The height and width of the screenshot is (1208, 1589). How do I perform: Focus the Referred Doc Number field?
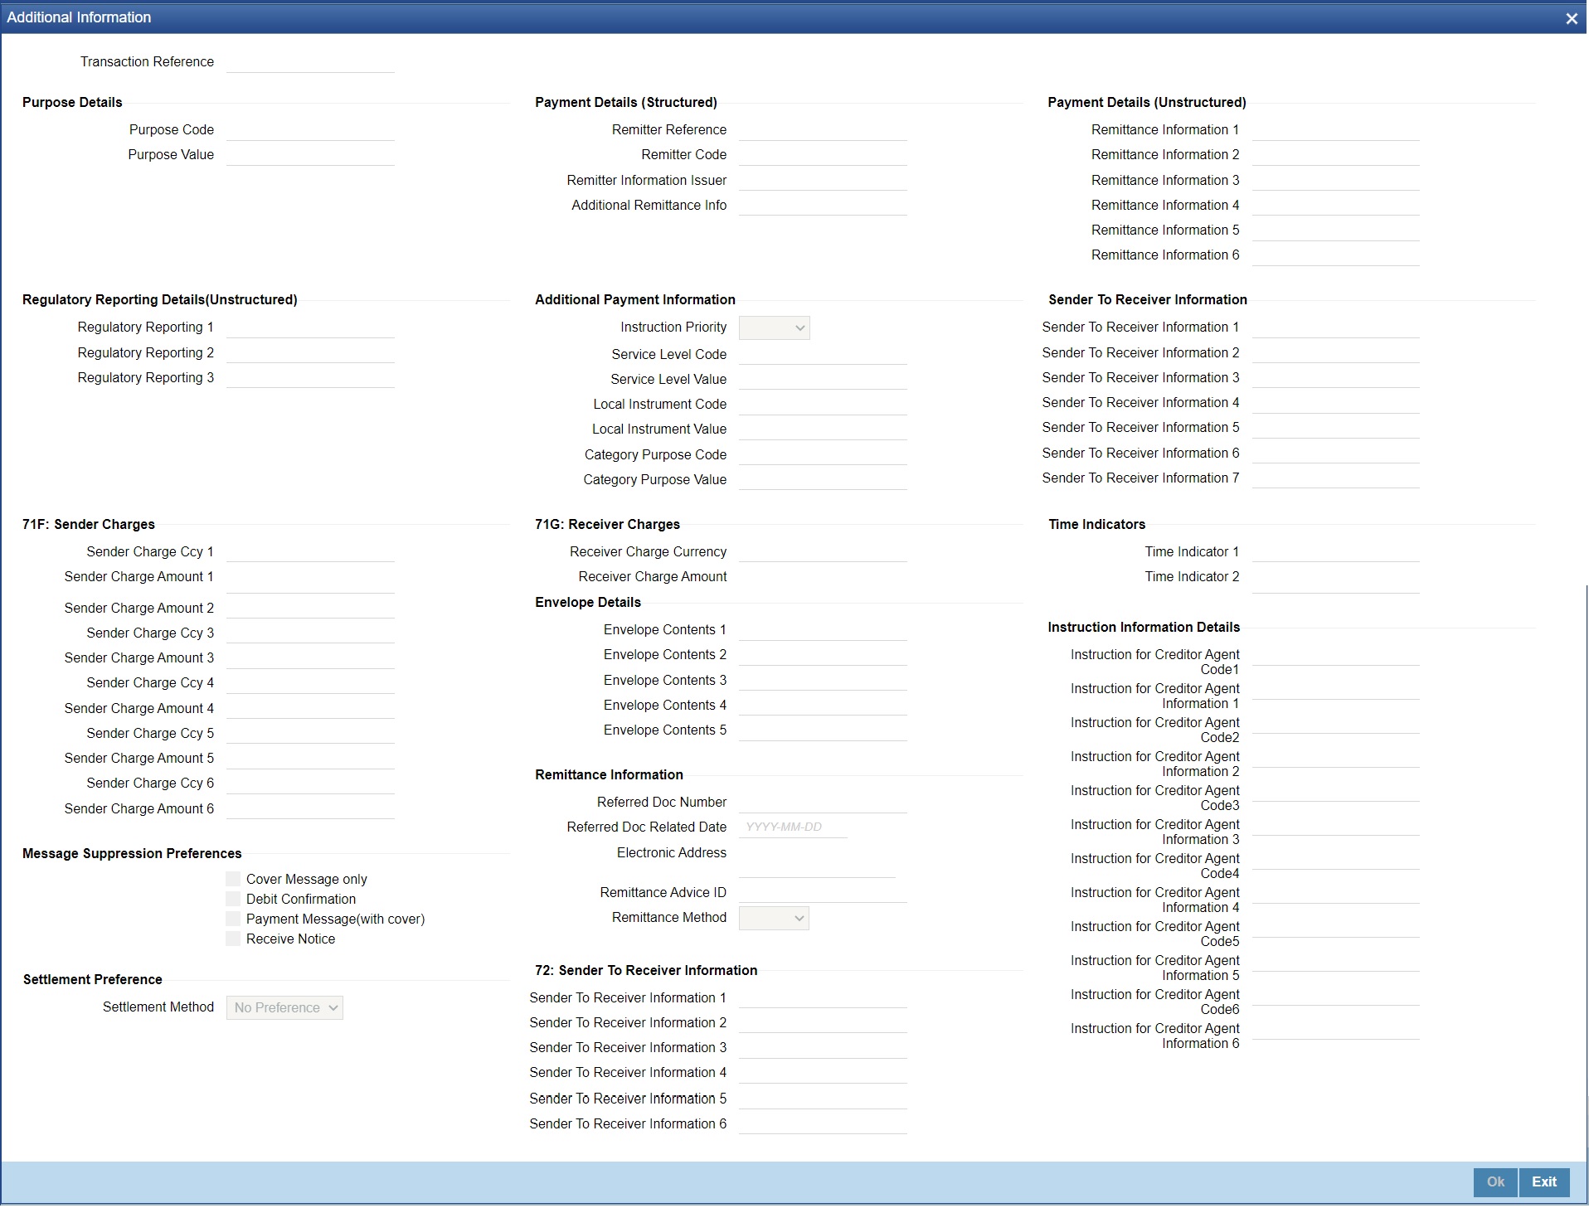[823, 802]
